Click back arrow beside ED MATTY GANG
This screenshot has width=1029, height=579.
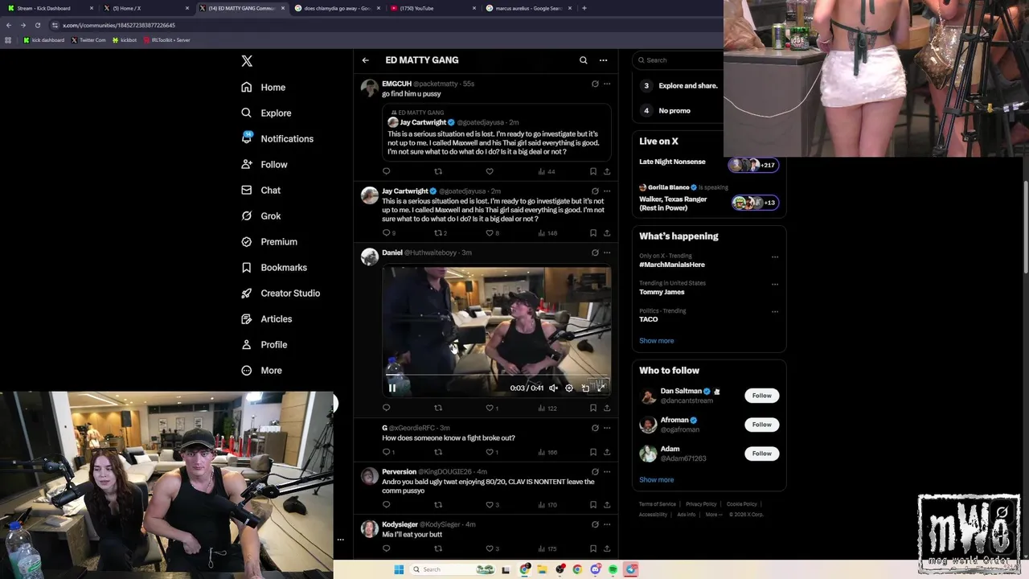pyautogui.click(x=365, y=60)
